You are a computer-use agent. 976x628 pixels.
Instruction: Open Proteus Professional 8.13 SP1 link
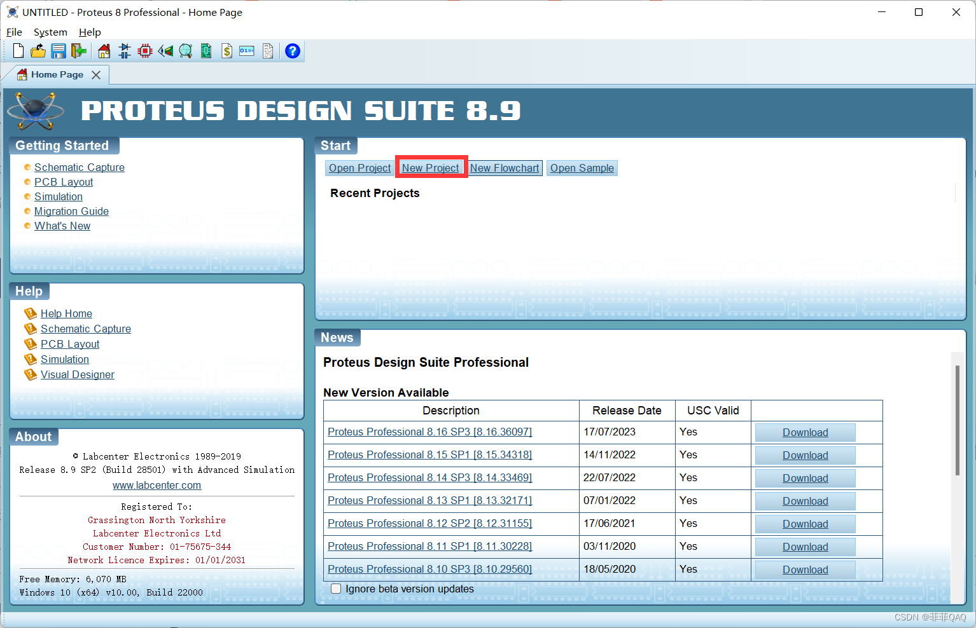pyautogui.click(x=430, y=500)
